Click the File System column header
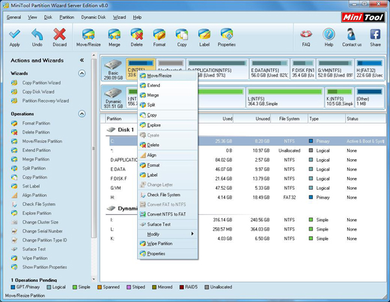390x302 pixels. tap(289, 119)
